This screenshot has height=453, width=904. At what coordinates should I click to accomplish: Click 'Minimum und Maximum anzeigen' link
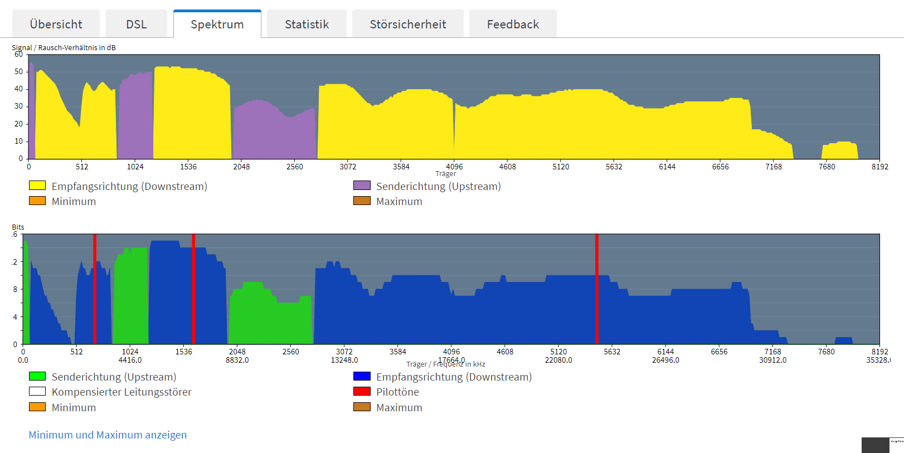coord(108,435)
